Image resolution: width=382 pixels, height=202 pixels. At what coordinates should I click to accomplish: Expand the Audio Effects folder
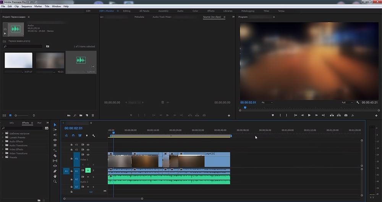click(x=3, y=142)
